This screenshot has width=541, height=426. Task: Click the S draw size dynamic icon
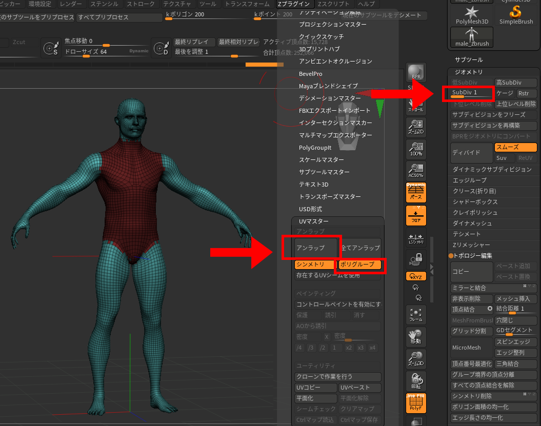point(51,48)
